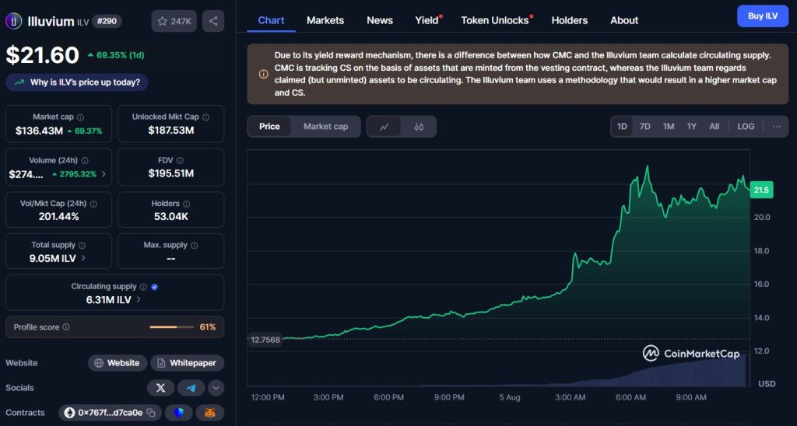Viewport: 797px width, 426px height.
Task: Open the Telegram social link
Action: tap(191, 388)
